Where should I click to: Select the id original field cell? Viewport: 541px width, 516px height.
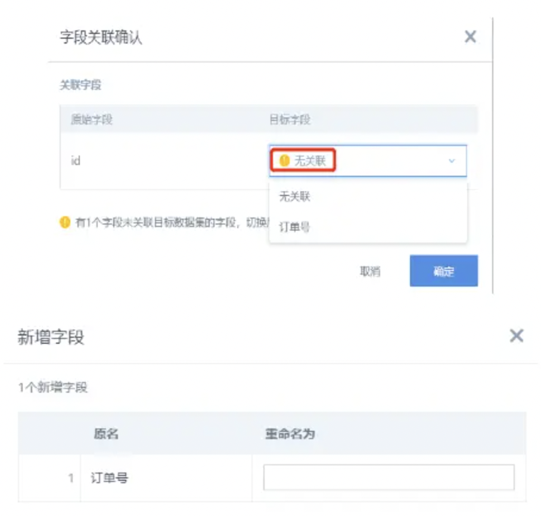(x=76, y=161)
